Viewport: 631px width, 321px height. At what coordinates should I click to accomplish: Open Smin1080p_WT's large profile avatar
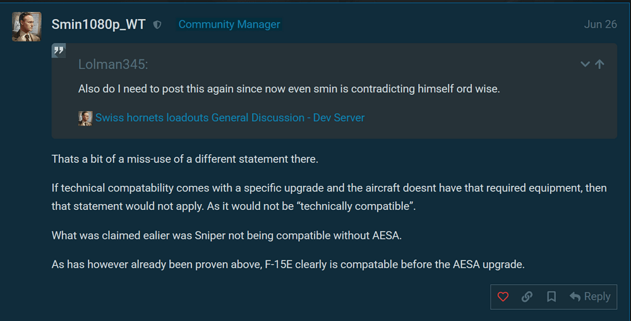click(27, 27)
